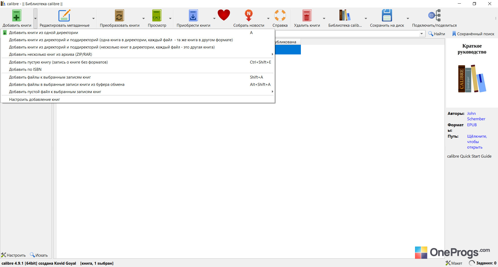Open 'Добавить пустой файл к выбранным записям' submenu
The width and height of the screenshot is (498, 267).
coord(138,92)
